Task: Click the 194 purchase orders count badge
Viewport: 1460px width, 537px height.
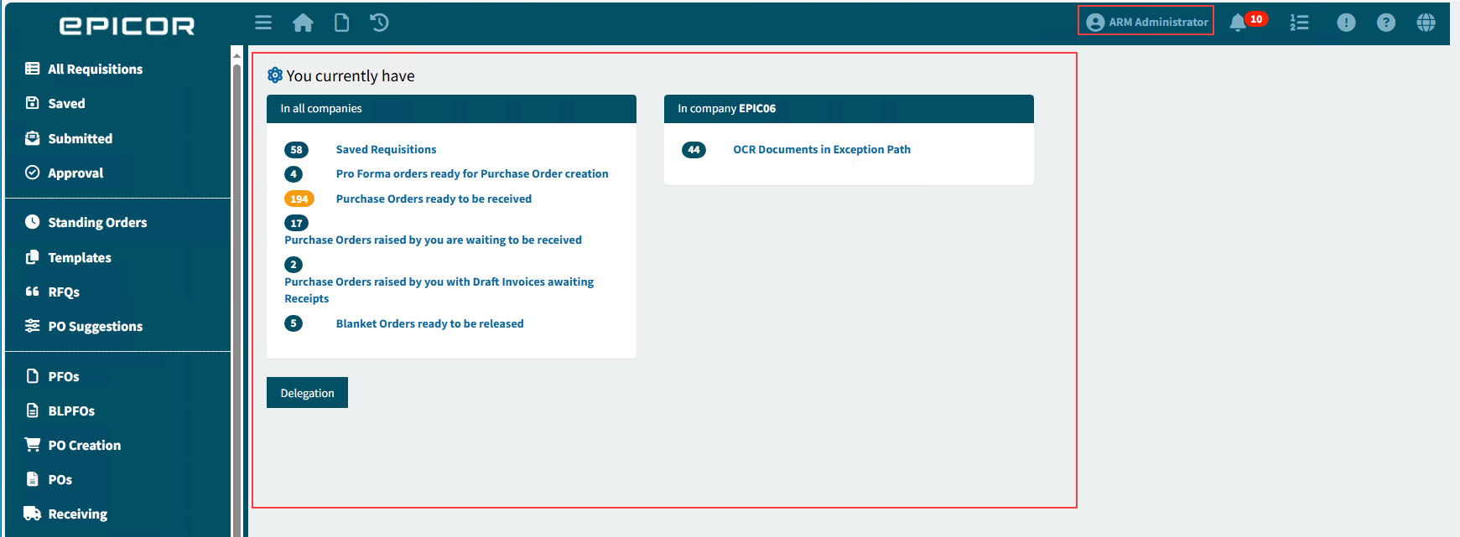Action: pyautogui.click(x=299, y=199)
